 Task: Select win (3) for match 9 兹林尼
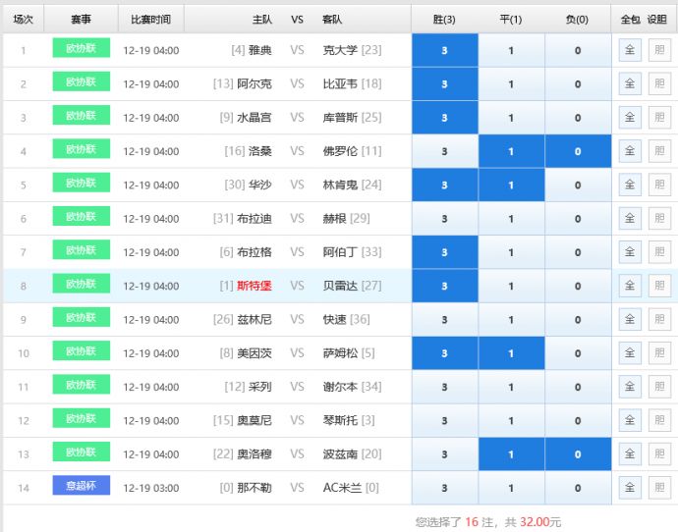coord(444,320)
